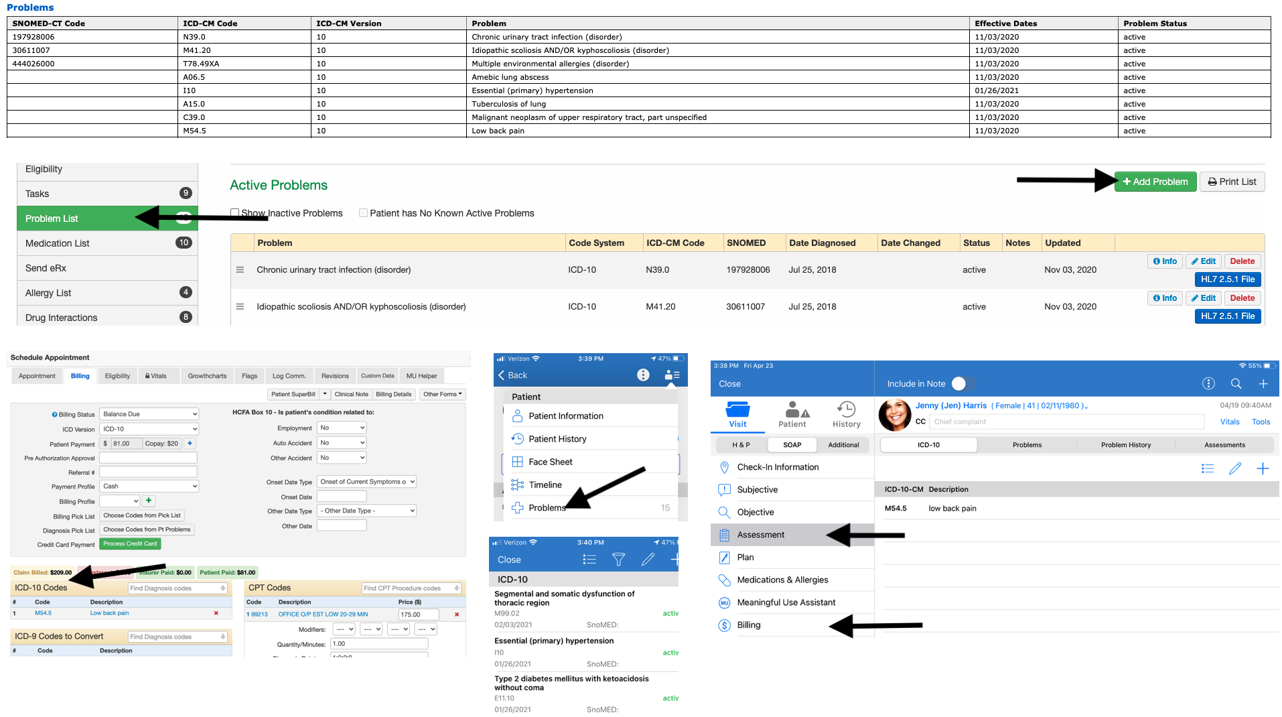Select the Problem History tab on iPad
The width and height of the screenshot is (1282, 717).
(1126, 445)
